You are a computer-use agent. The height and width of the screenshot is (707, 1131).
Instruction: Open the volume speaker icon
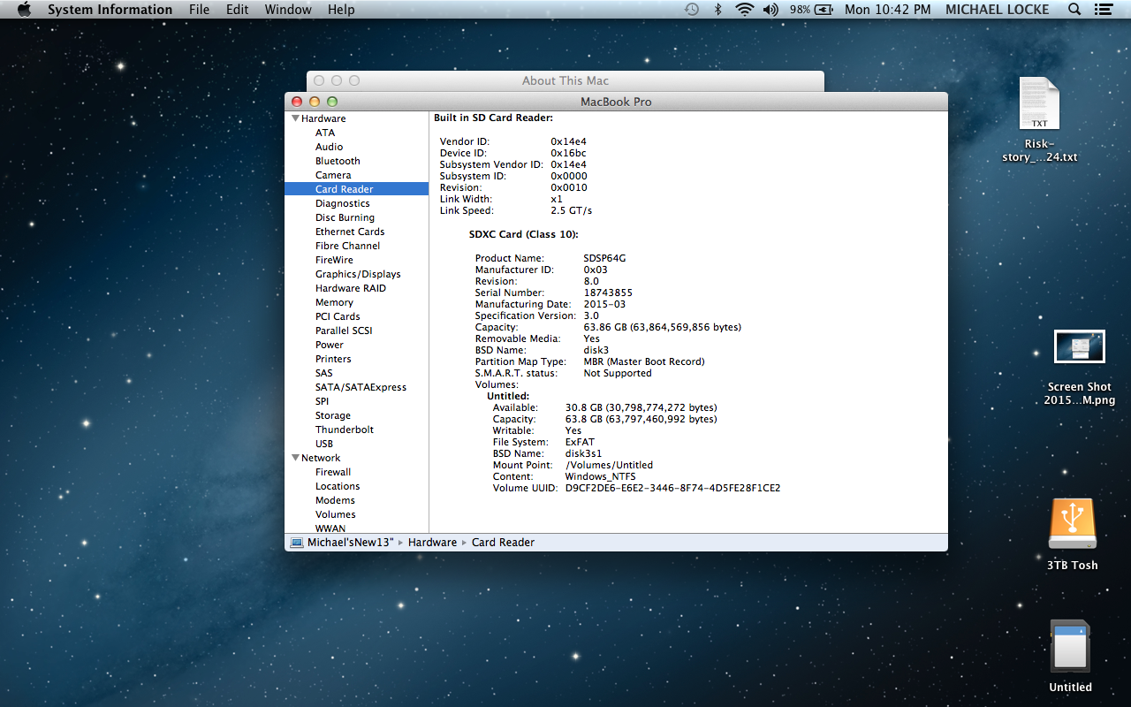tap(770, 10)
